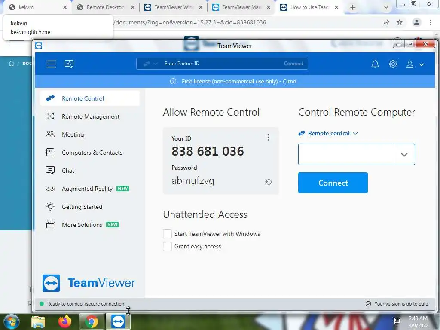Enable Start TeamViewer with Windows

point(167,234)
